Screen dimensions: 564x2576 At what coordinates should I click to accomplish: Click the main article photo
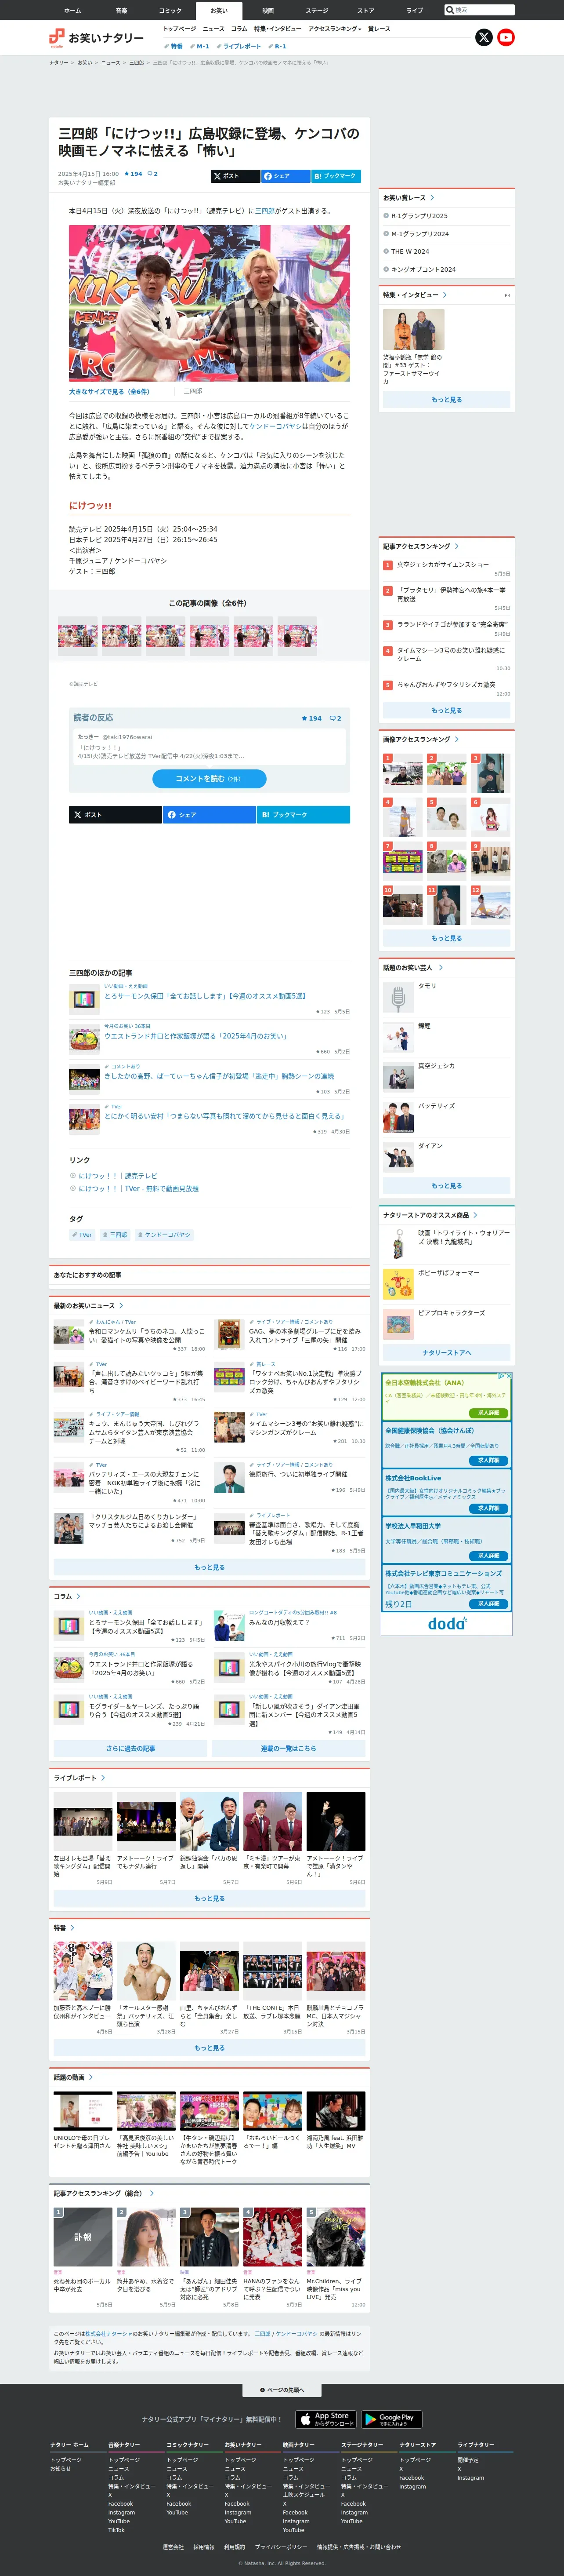coord(210,303)
